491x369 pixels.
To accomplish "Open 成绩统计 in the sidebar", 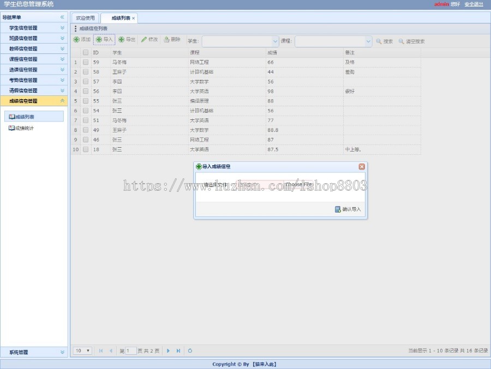I will tap(21, 128).
